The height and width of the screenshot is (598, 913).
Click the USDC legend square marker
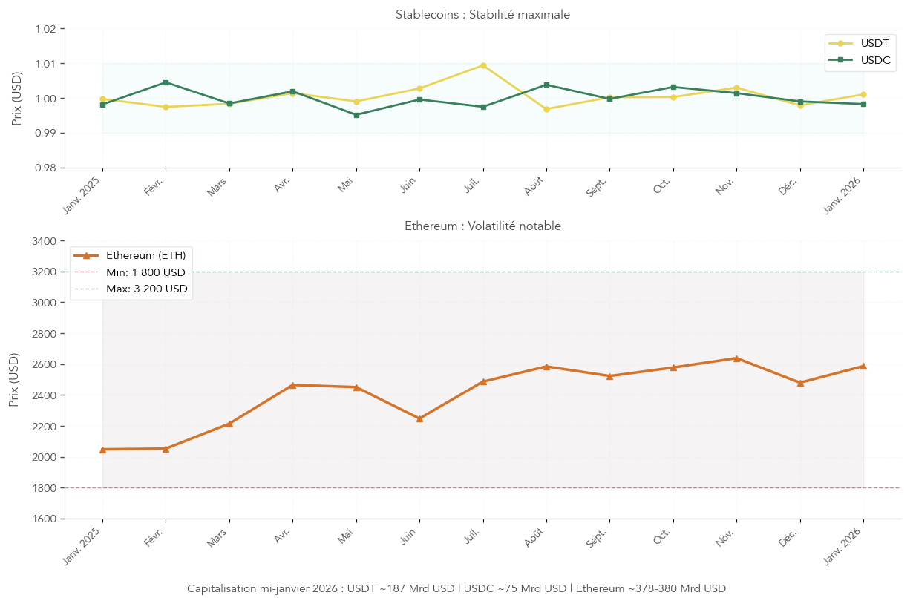840,59
